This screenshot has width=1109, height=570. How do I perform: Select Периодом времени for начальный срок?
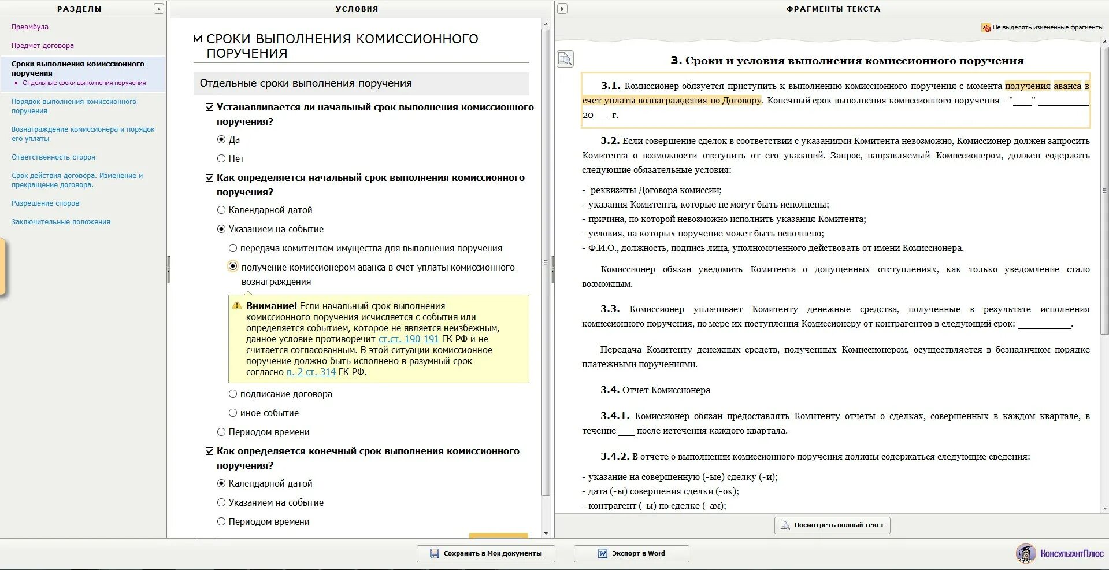click(x=221, y=432)
